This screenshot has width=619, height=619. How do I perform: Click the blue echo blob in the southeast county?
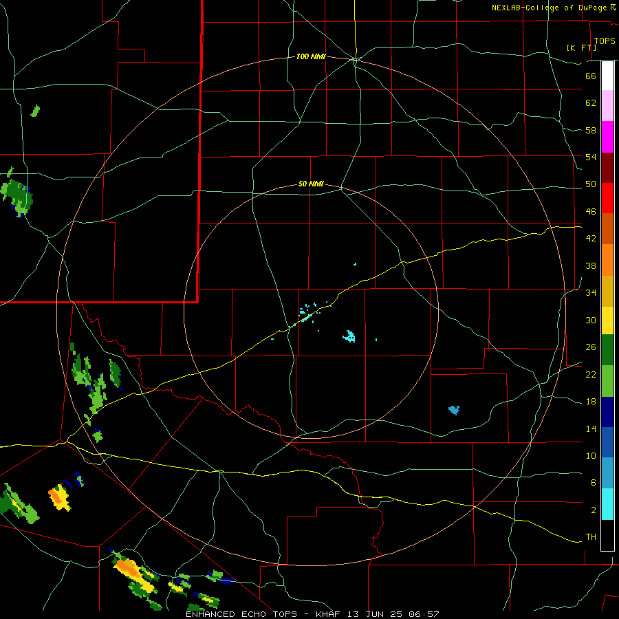pyautogui.click(x=454, y=410)
